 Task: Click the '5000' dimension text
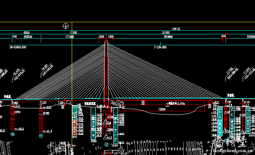[27, 33]
